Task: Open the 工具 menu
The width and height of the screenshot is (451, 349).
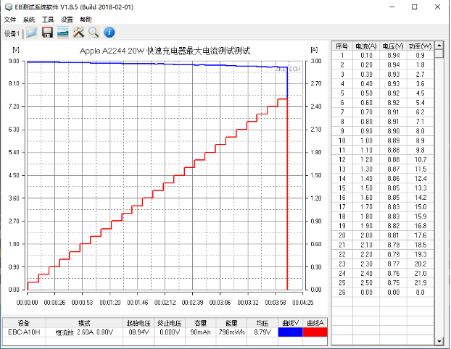Action: pos(48,20)
